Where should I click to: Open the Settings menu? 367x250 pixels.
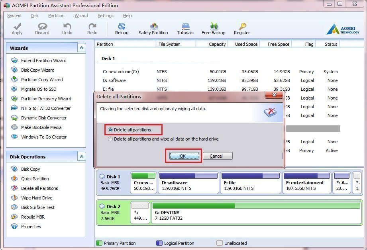point(105,16)
